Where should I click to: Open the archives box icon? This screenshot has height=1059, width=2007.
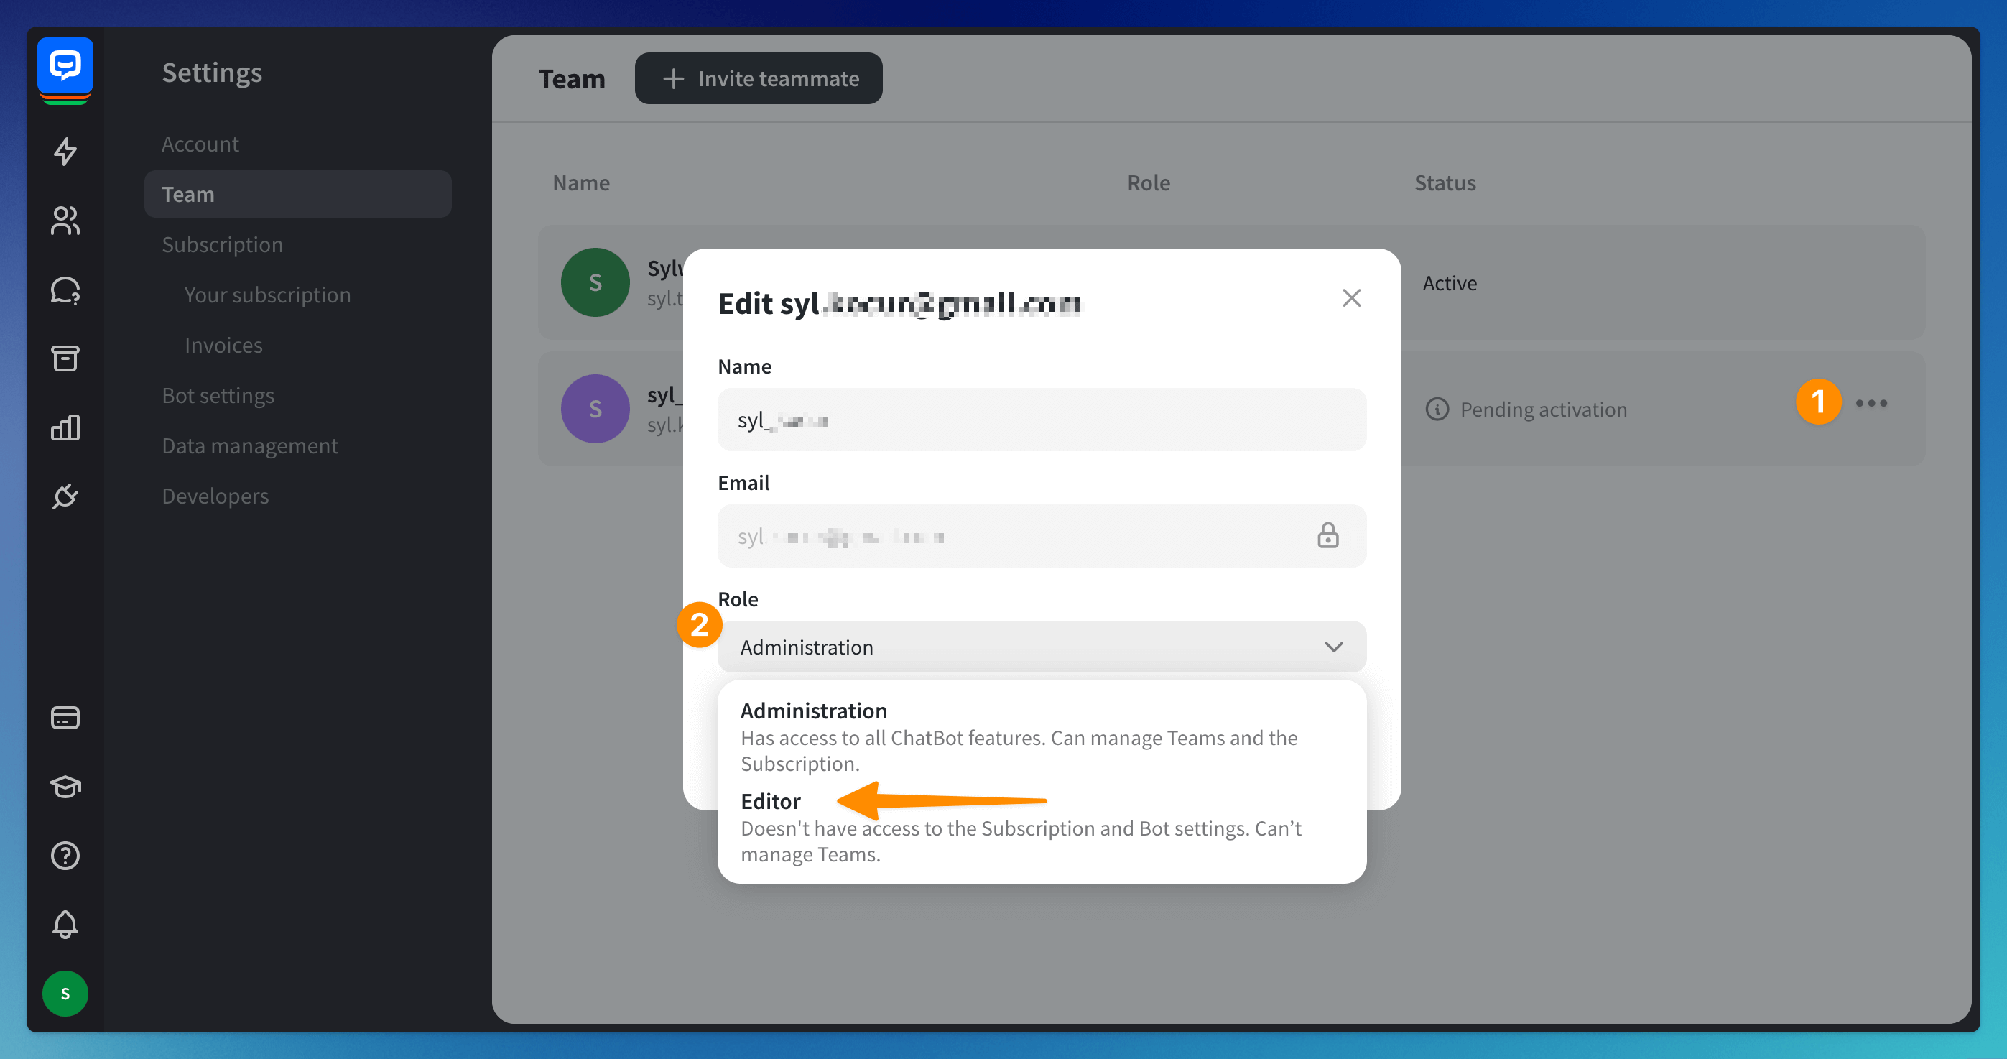65,359
